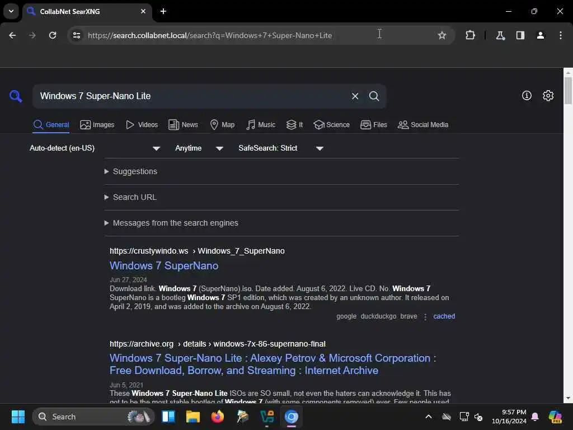Toggle the browser side panel
Image resolution: width=573 pixels, height=430 pixels.
click(x=520, y=35)
